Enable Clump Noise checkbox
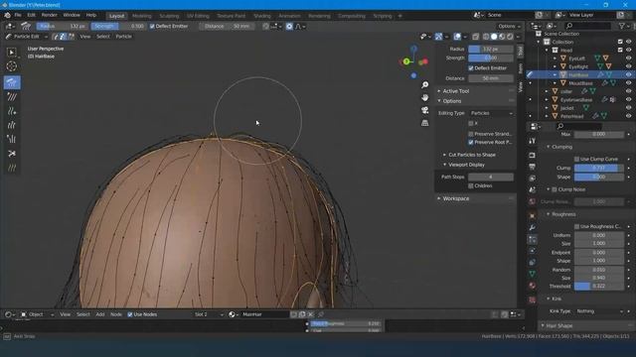 coord(555,189)
